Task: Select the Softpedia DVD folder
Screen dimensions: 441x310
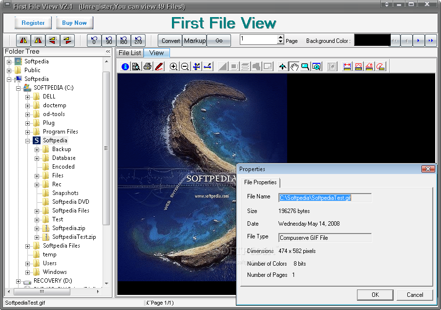Action: click(x=71, y=202)
